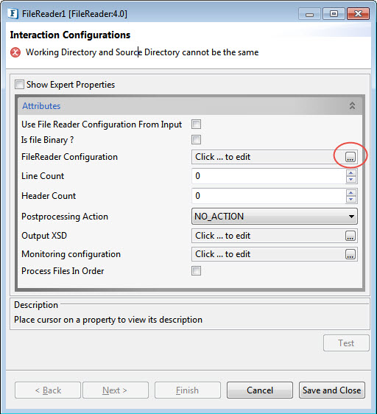Click Save and Close button
Image resolution: width=377 pixels, height=414 pixels.
tap(332, 390)
